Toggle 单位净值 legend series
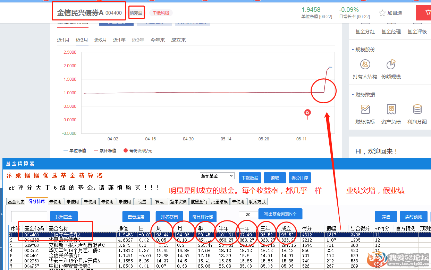431x270 pixels. pyautogui.click(x=75, y=151)
